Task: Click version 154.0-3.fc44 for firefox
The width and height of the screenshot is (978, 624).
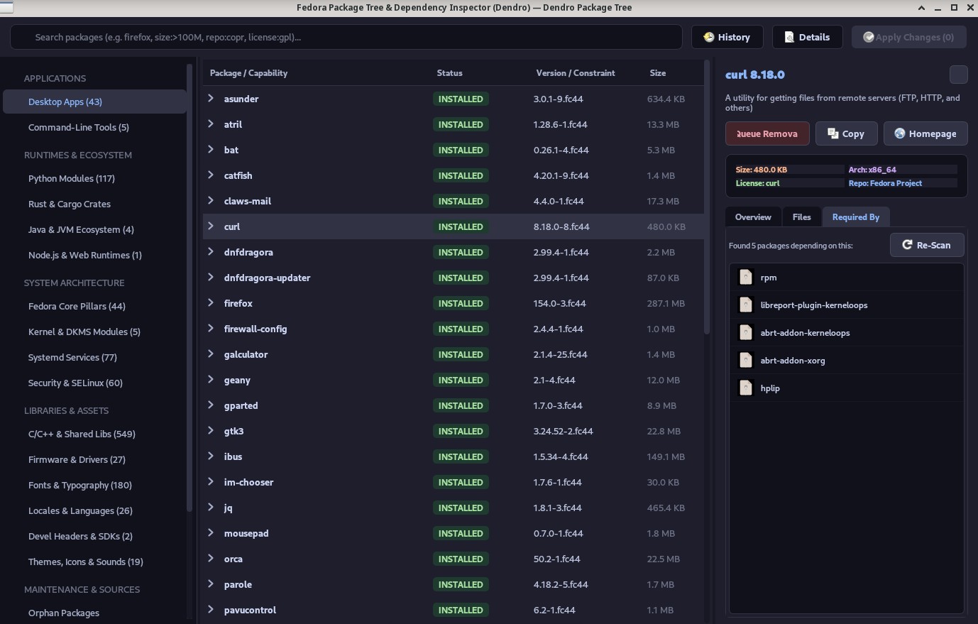Action: [x=560, y=303]
